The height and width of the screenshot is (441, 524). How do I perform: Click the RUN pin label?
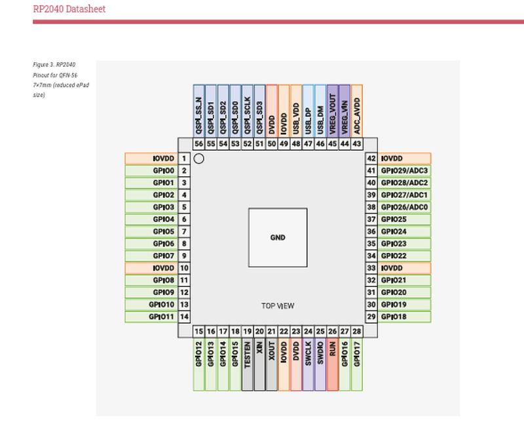pos(333,364)
